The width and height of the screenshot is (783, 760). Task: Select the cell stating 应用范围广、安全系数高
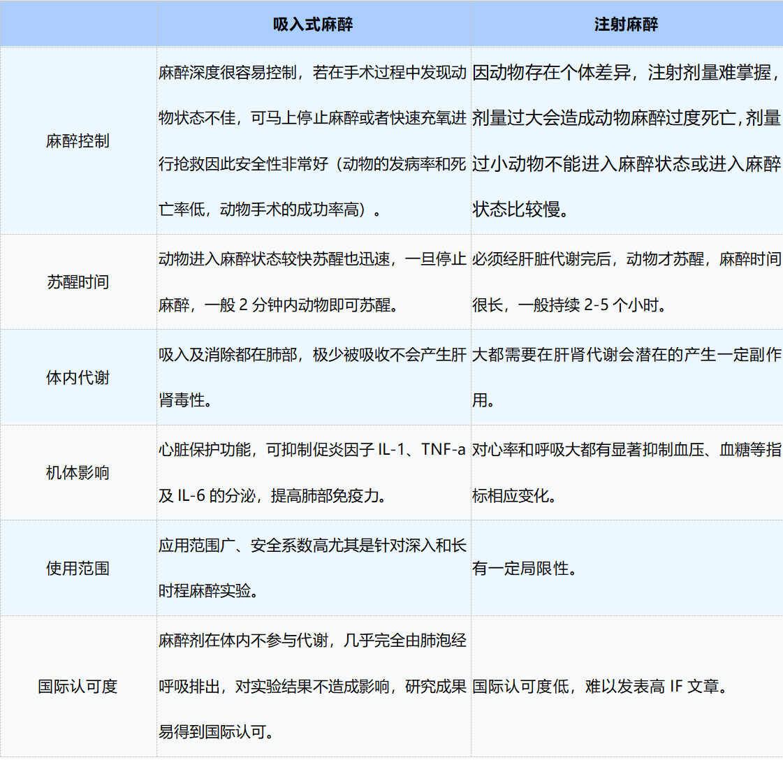312,568
